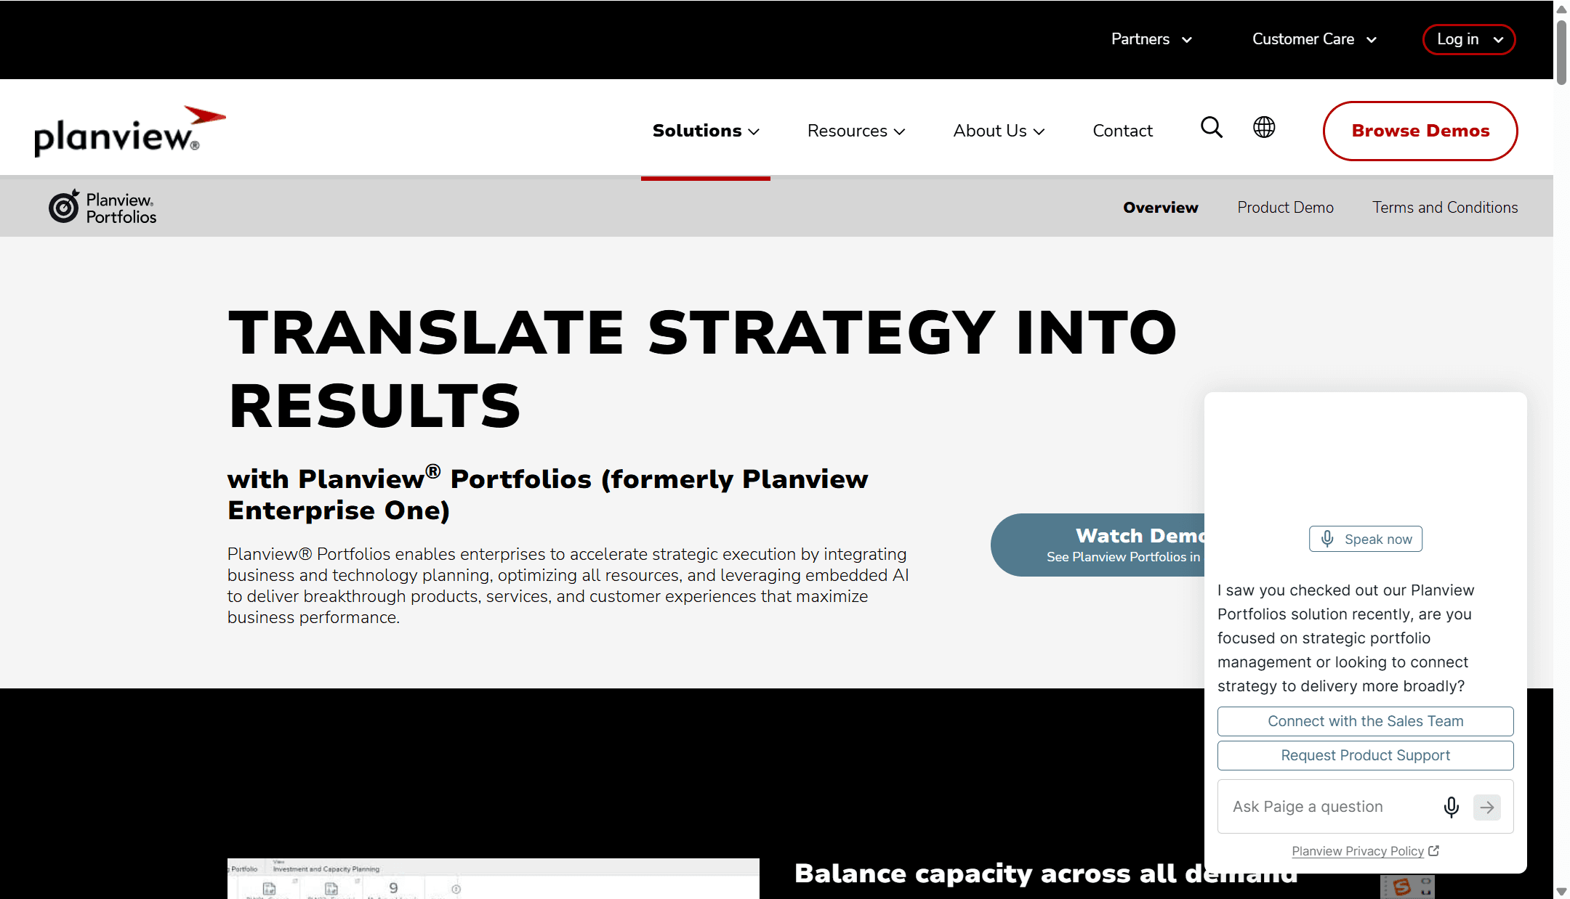Click the heading Translate Strategy Into Results

tap(701, 368)
